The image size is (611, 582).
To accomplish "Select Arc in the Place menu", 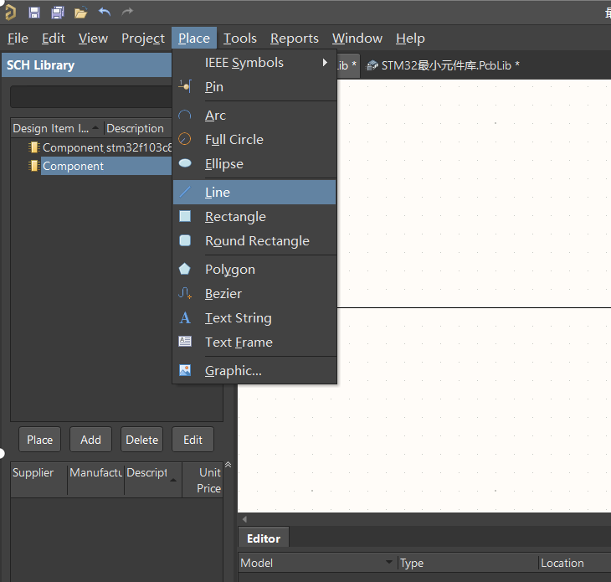I will tap(254, 115).
